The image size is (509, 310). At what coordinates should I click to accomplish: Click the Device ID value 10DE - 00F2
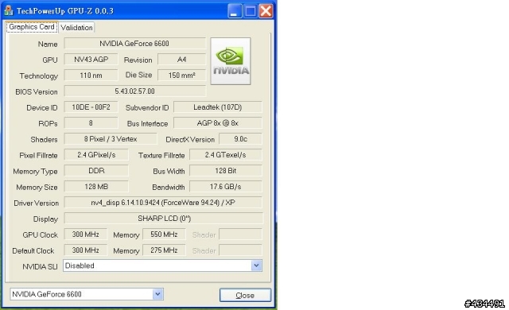[x=91, y=107]
